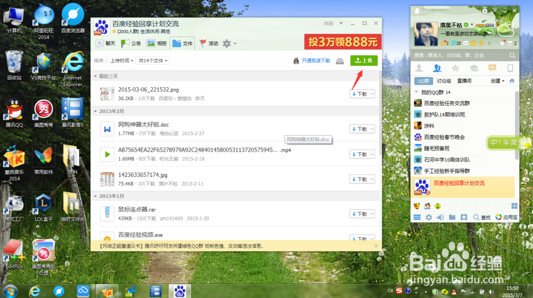Click the QQ main menu icon
533x298 pixels.
[417, 217]
